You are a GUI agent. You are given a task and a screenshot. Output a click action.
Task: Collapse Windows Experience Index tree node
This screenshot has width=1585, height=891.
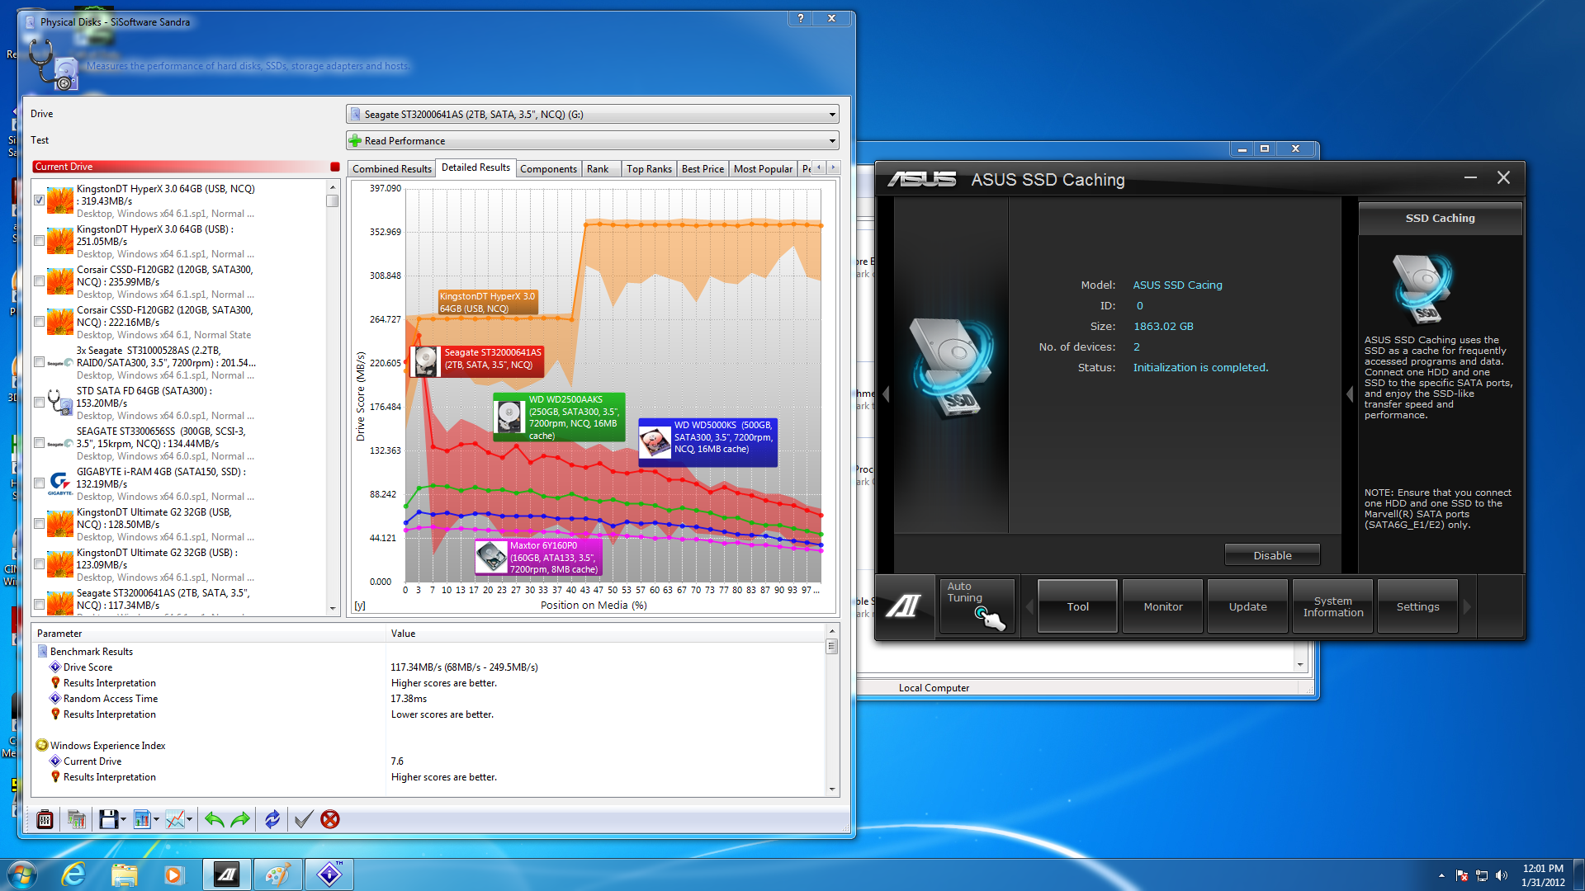click(x=42, y=746)
